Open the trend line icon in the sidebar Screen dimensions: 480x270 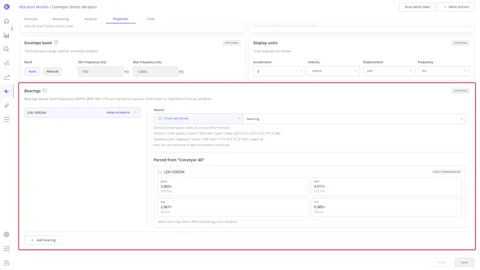coord(7,77)
